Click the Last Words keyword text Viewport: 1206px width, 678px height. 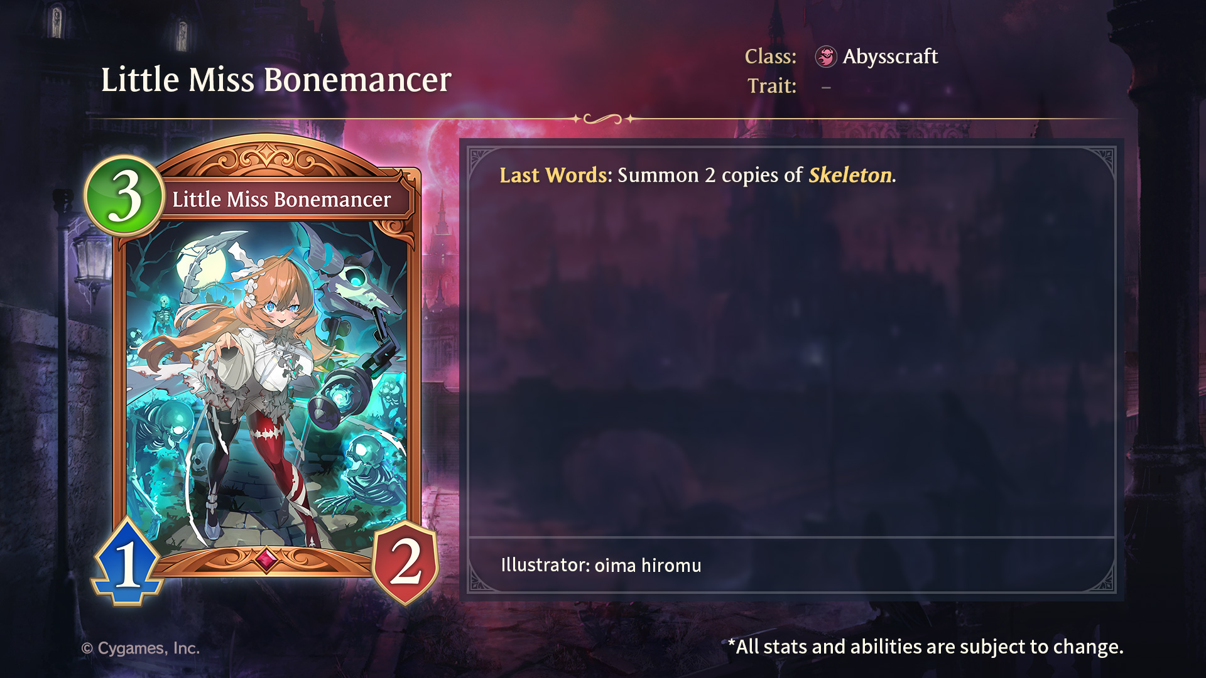click(x=553, y=175)
